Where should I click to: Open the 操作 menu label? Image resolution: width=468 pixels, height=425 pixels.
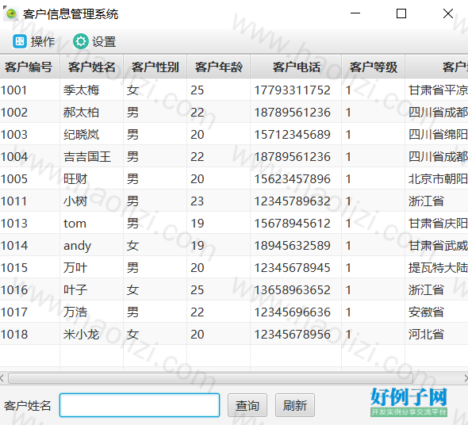43,41
